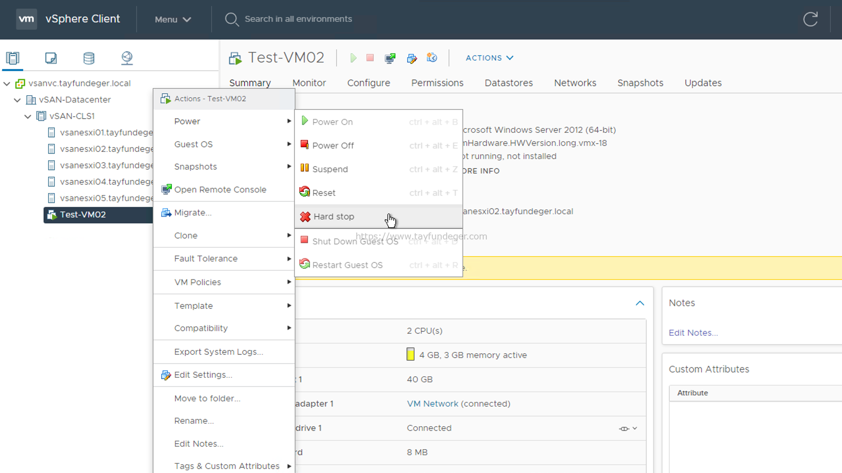842x473 pixels.
Task: Click the red Power Off toolbar icon
Action: (370, 58)
